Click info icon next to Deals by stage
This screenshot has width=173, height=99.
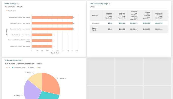click(x=18, y=4)
